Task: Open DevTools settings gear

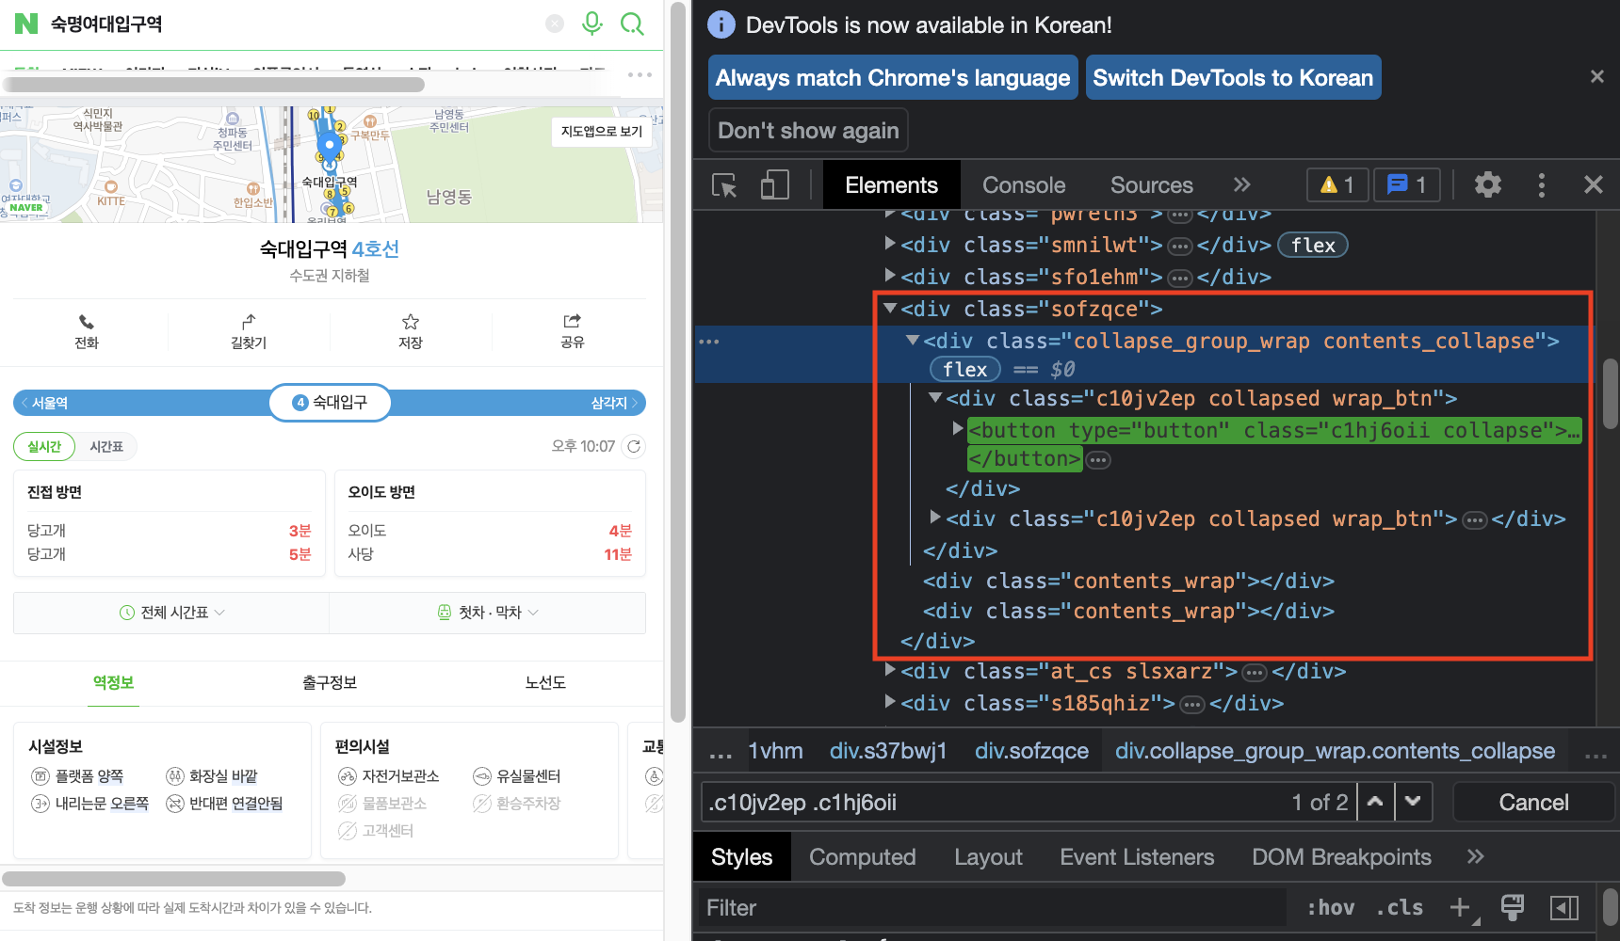Action: (1487, 184)
